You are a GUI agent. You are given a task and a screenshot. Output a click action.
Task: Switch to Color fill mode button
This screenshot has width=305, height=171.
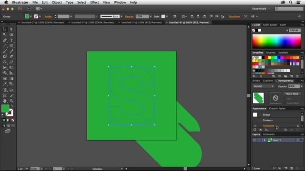(x=4, y=120)
